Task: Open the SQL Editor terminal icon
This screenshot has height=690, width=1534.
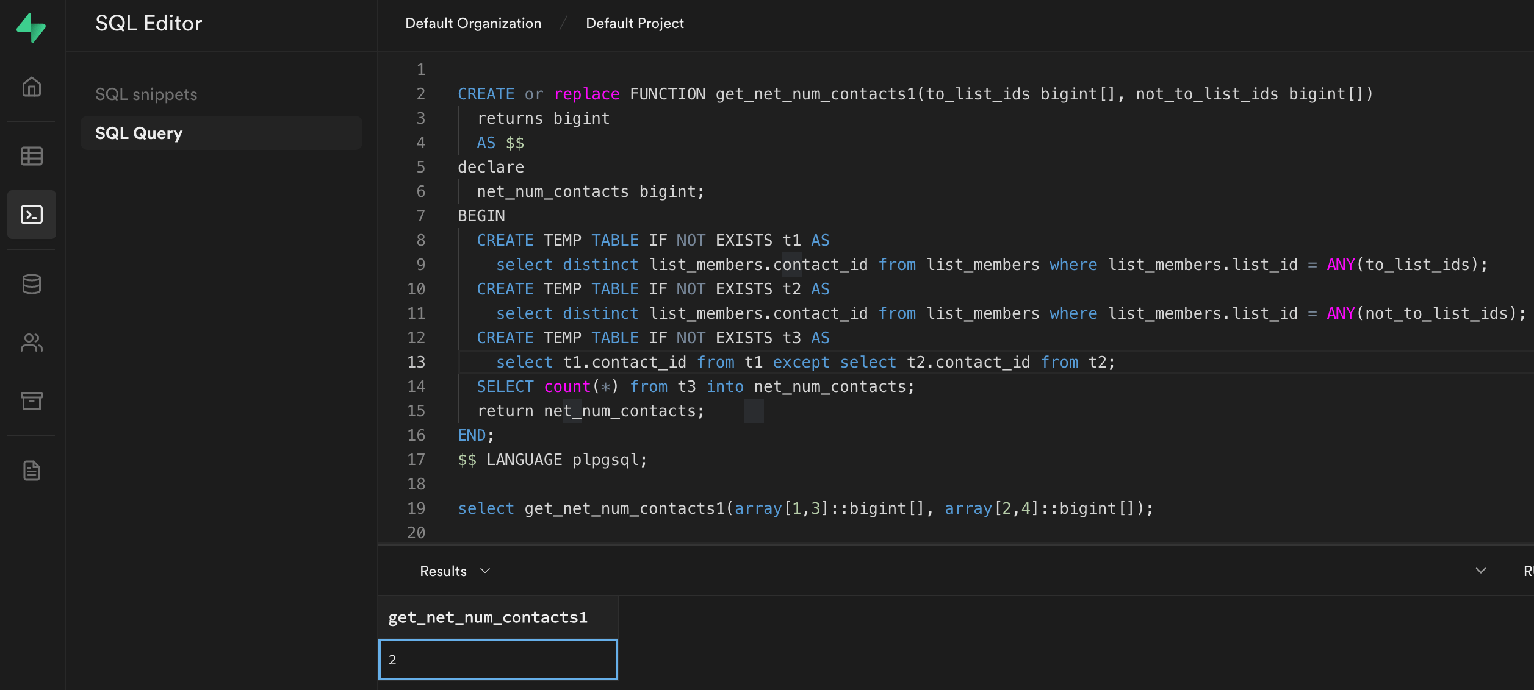Action: 31,214
